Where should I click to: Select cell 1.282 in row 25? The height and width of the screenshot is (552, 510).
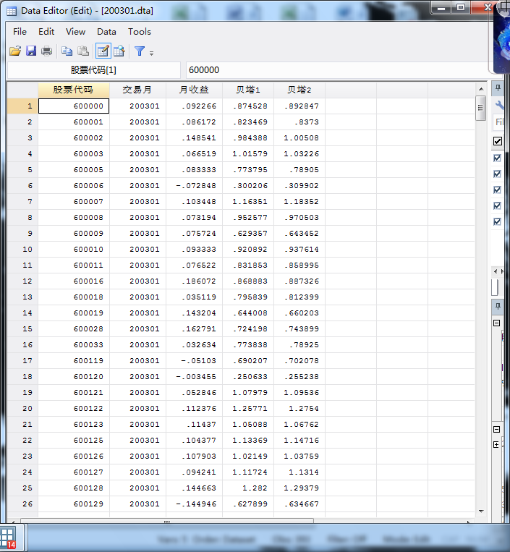[x=248, y=488]
